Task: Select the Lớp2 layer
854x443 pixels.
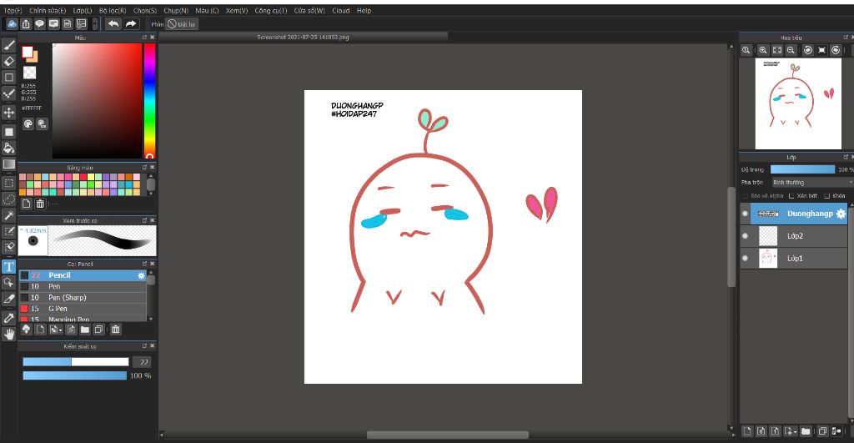Action: tap(794, 236)
